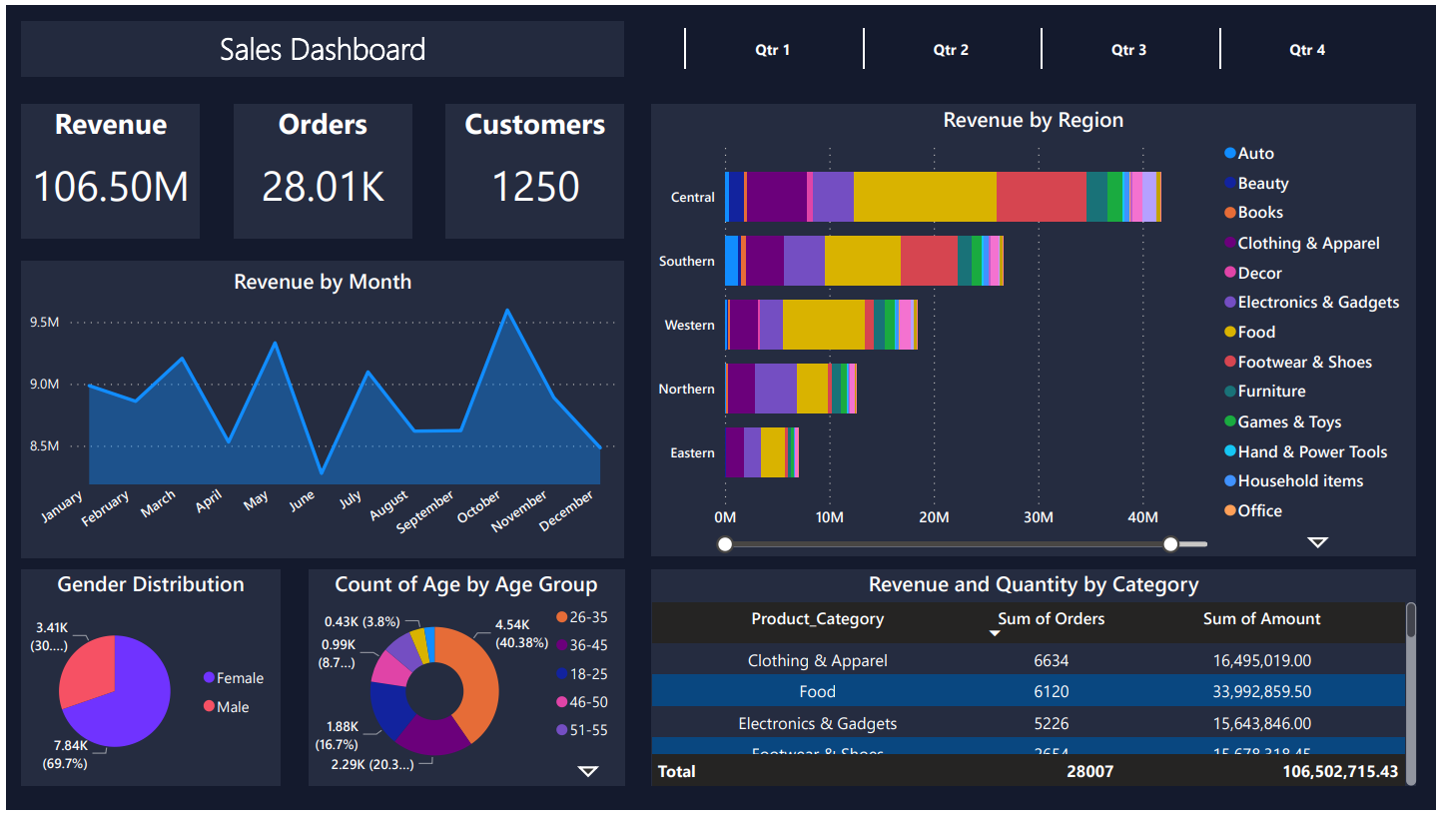
Task: Click the 26-35 age group legend
Action: point(582,617)
